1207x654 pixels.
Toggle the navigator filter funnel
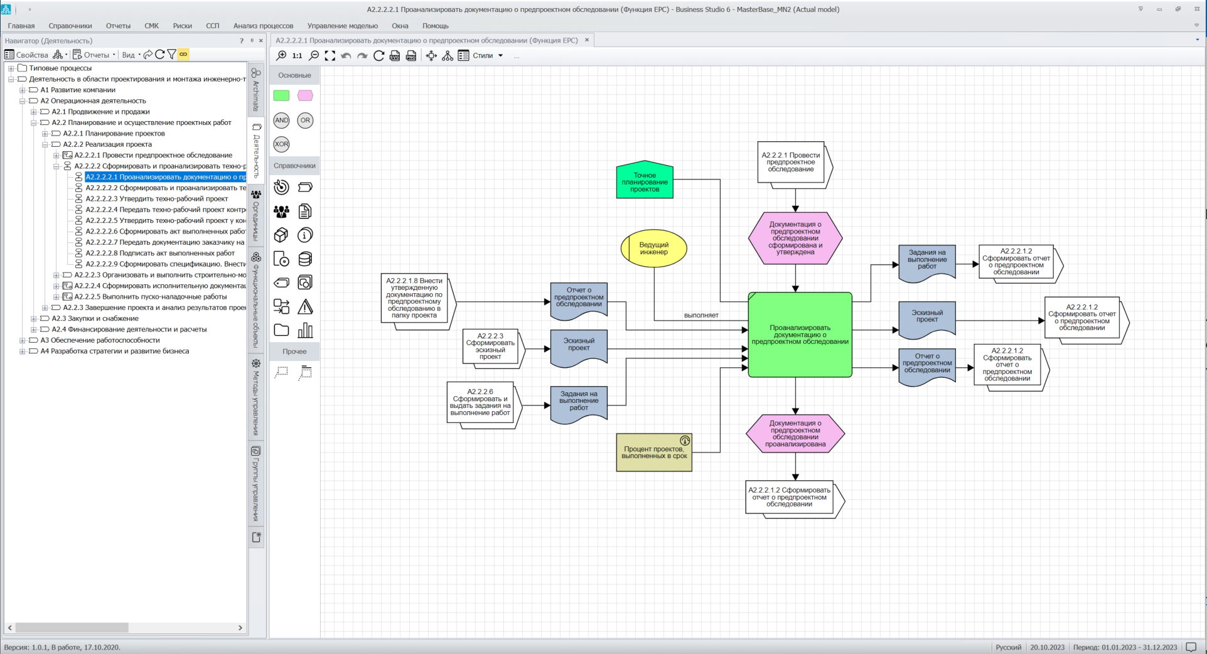(171, 55)
